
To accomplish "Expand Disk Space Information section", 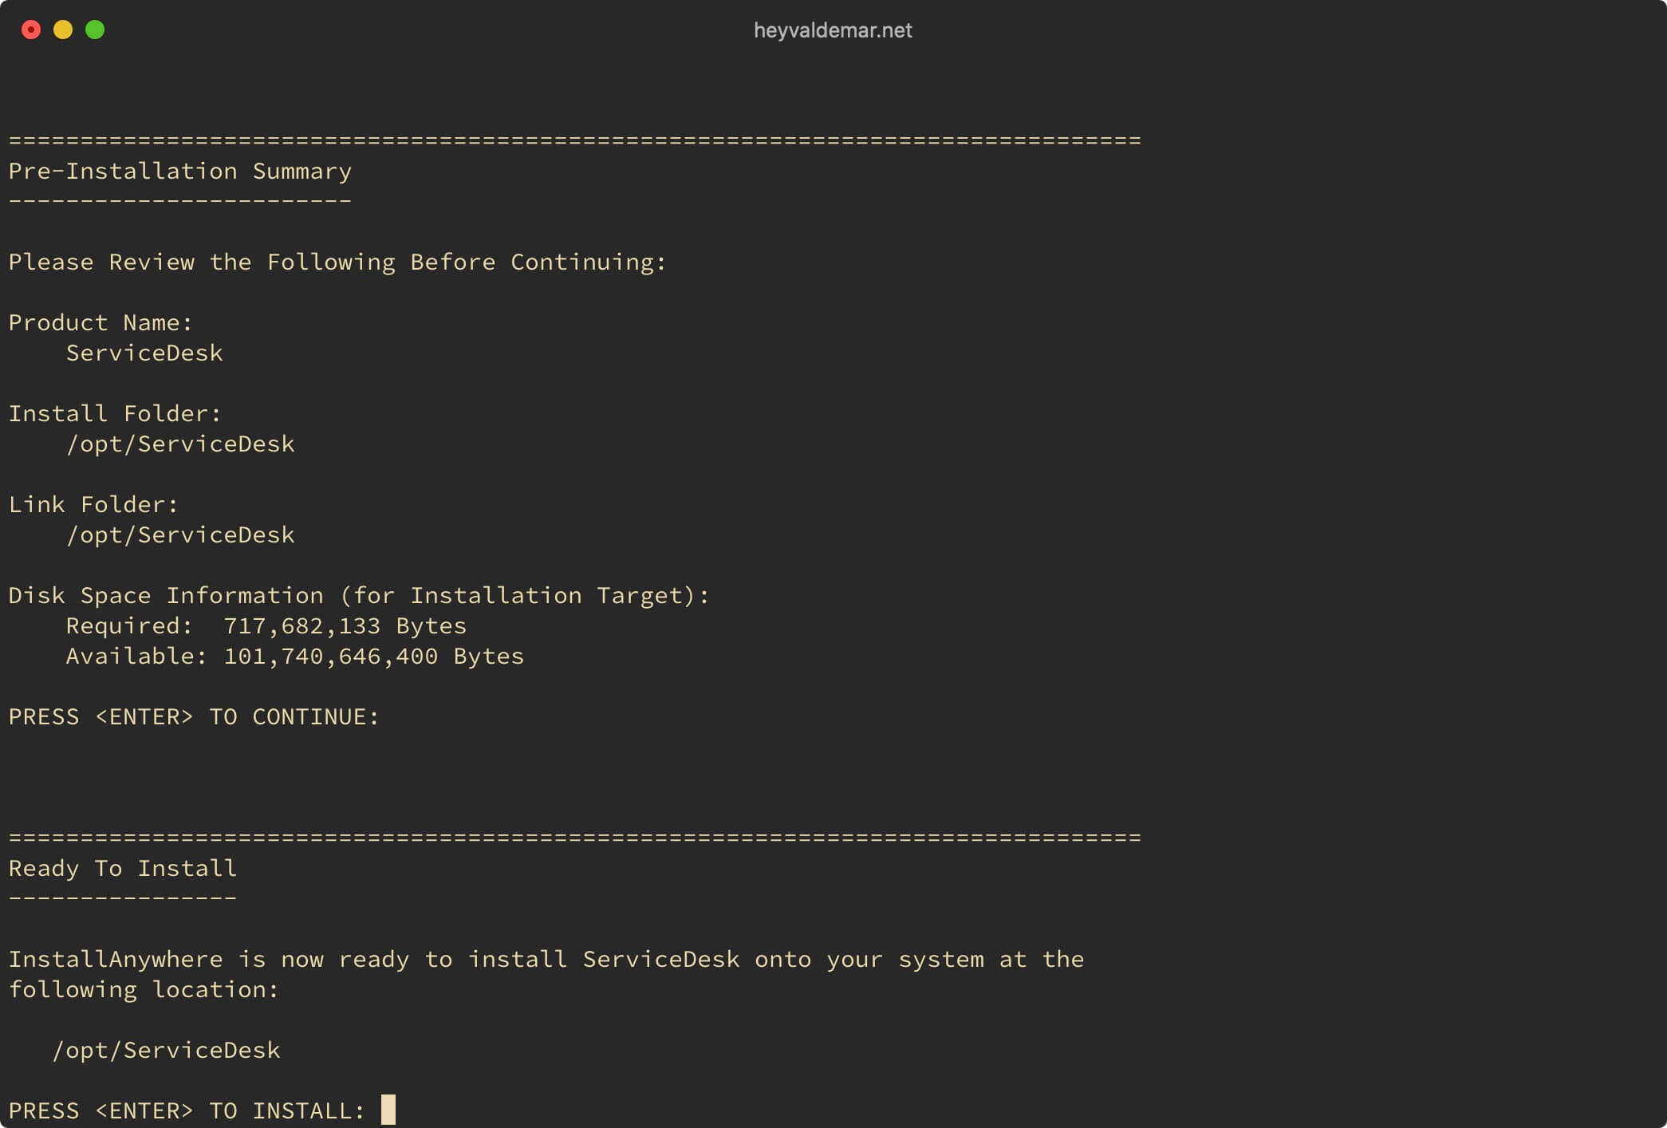I will pos(357,594).
